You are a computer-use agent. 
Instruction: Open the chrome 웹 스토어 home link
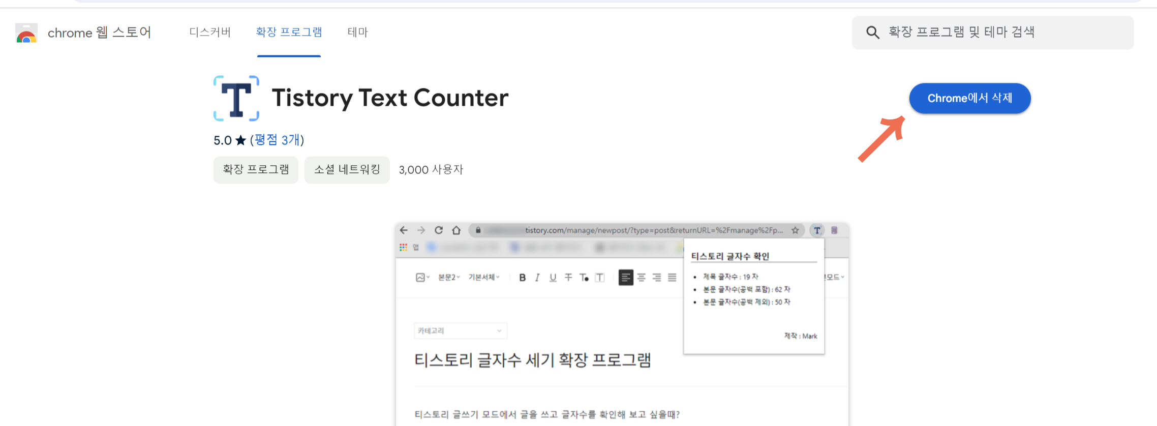click(x=99, y=33)
